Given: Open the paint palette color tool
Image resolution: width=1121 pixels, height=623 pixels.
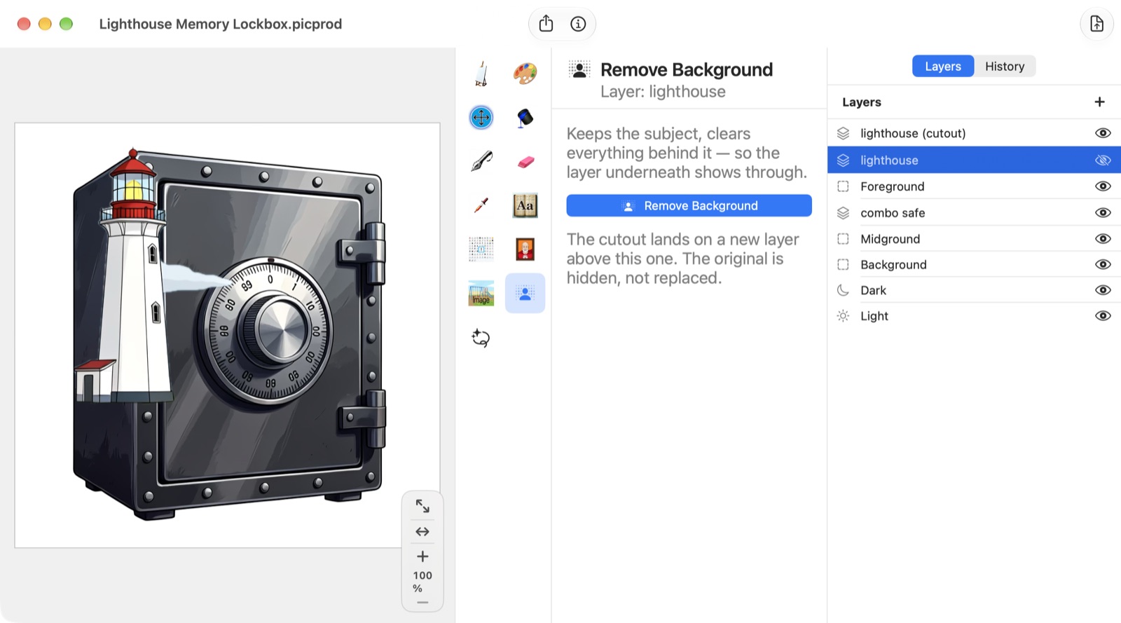Looking at the screenshot, I should pos(525,74).
